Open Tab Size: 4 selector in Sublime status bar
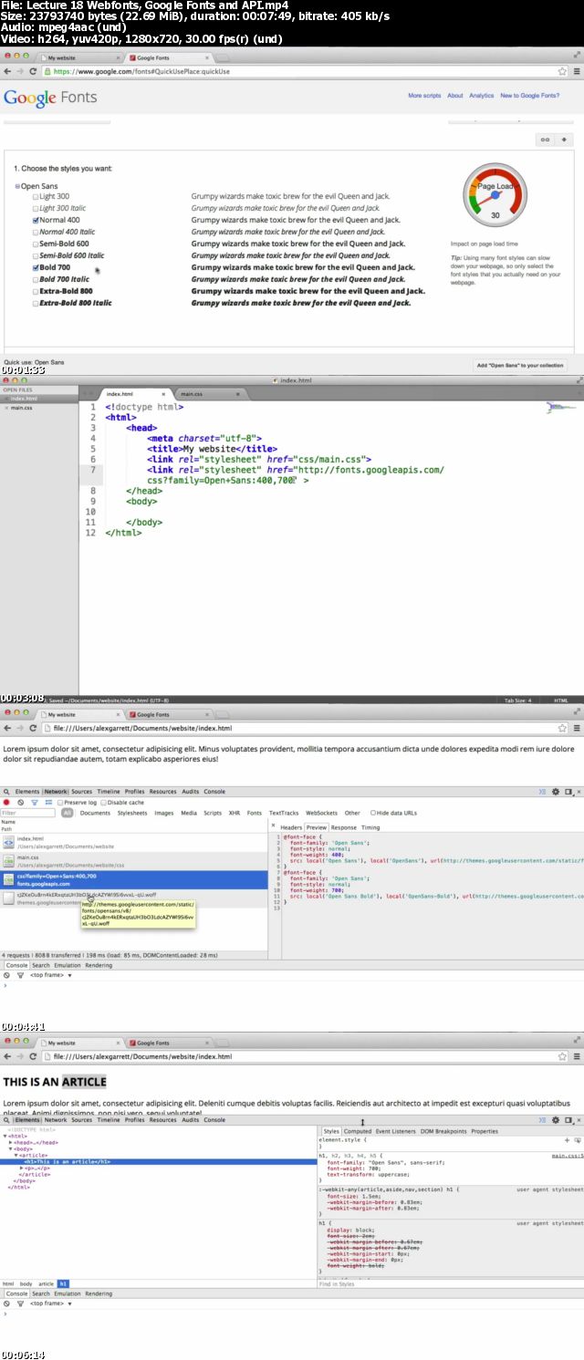584x1360 pixels. [x=518, y=700]
